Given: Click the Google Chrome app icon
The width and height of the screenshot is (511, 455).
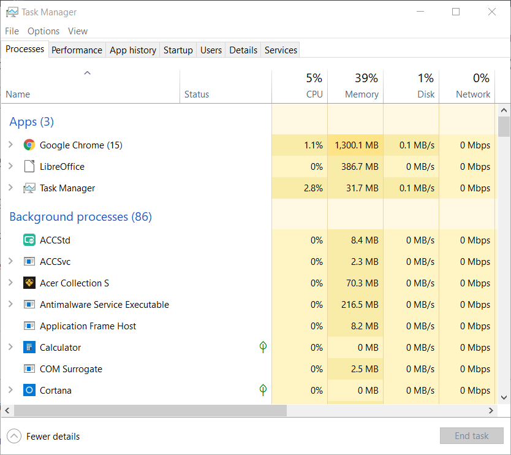Looking at the screenshot, I should 29,145.
